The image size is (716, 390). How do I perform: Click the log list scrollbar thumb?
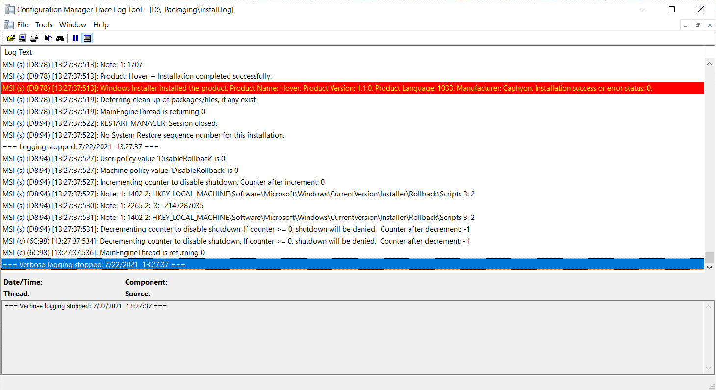pos(709,257)
